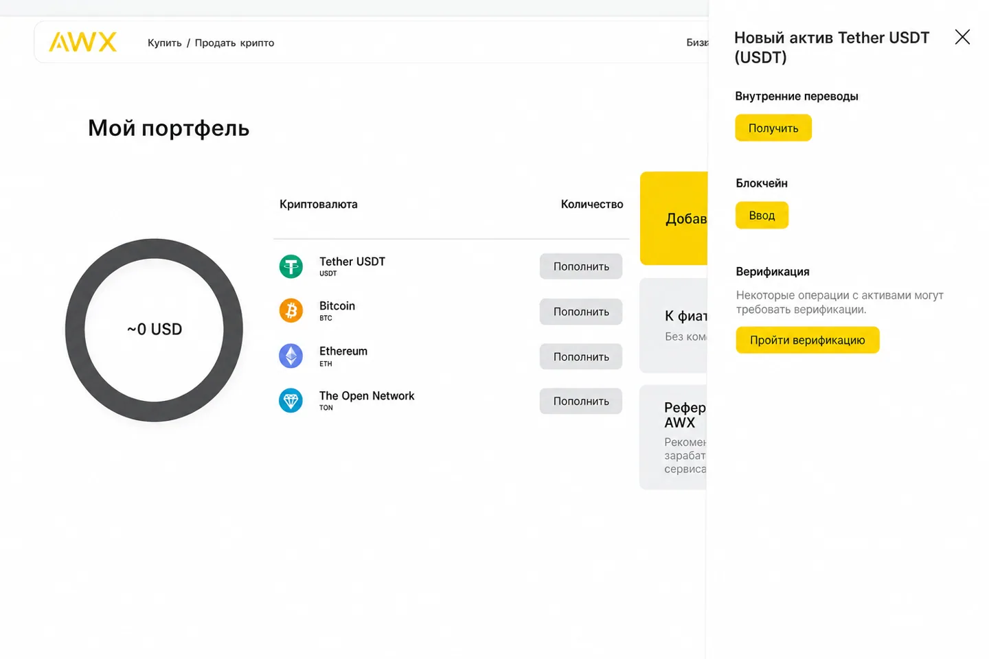Click the Количество column header
The width and height of the screenshot is (989, 659).
pos(592,204)
